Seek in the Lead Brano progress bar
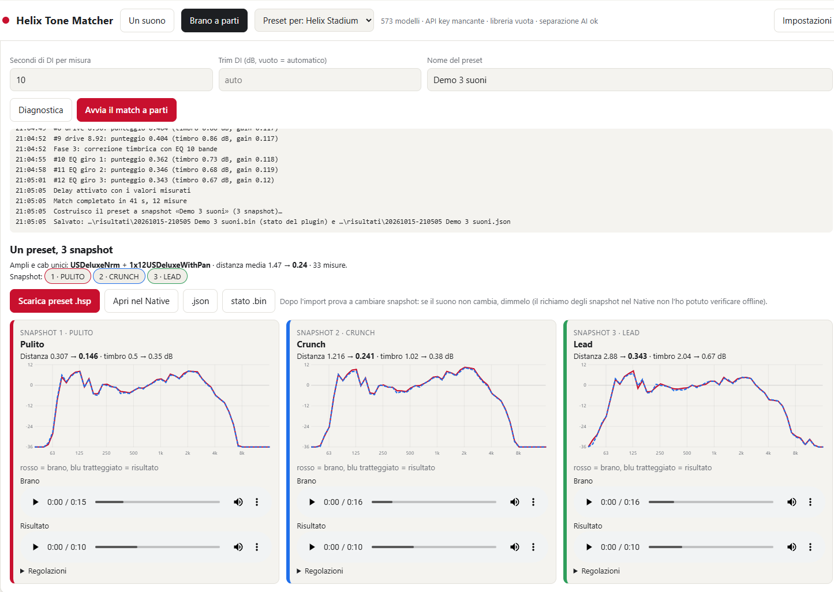 point(711,502)
